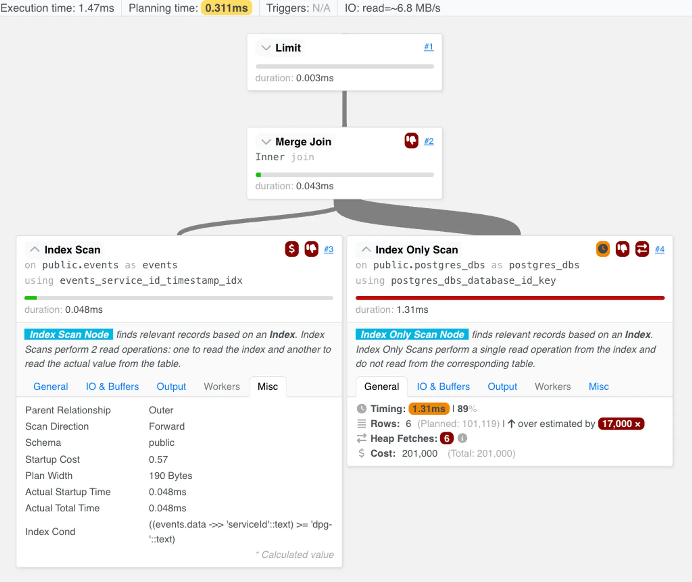
Task: Click the thumbs-down icon on Index Only Scan
Action: (622, 249)
